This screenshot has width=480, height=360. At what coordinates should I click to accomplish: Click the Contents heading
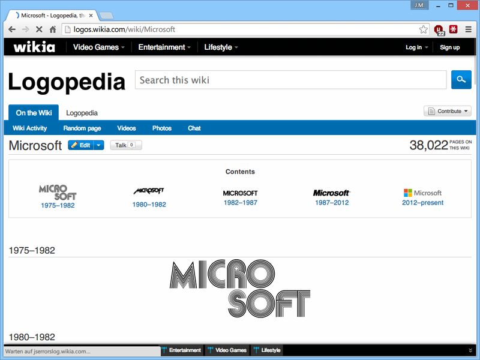(240, 172)
